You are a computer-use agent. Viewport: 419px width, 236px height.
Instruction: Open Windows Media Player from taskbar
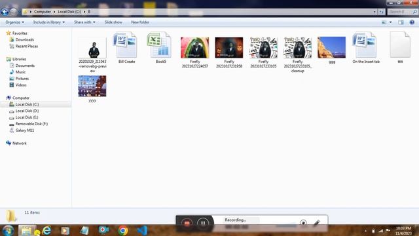[x=65, y=231]
